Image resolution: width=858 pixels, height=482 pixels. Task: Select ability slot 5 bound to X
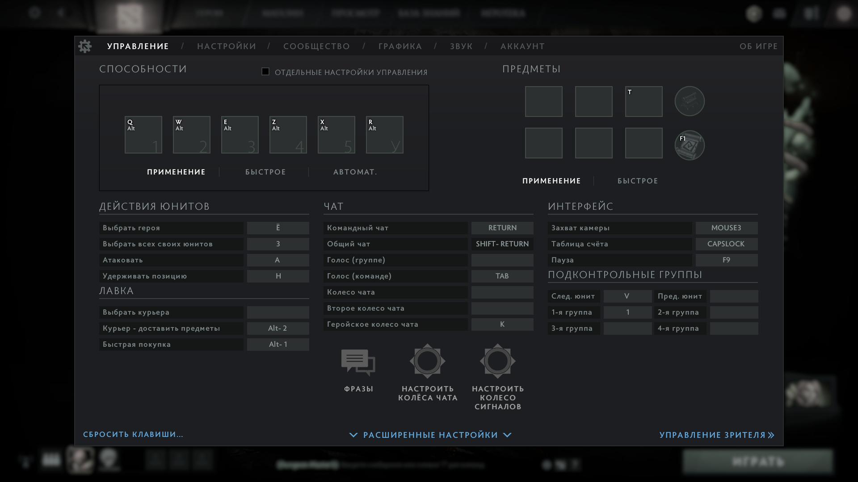(336, 135)
